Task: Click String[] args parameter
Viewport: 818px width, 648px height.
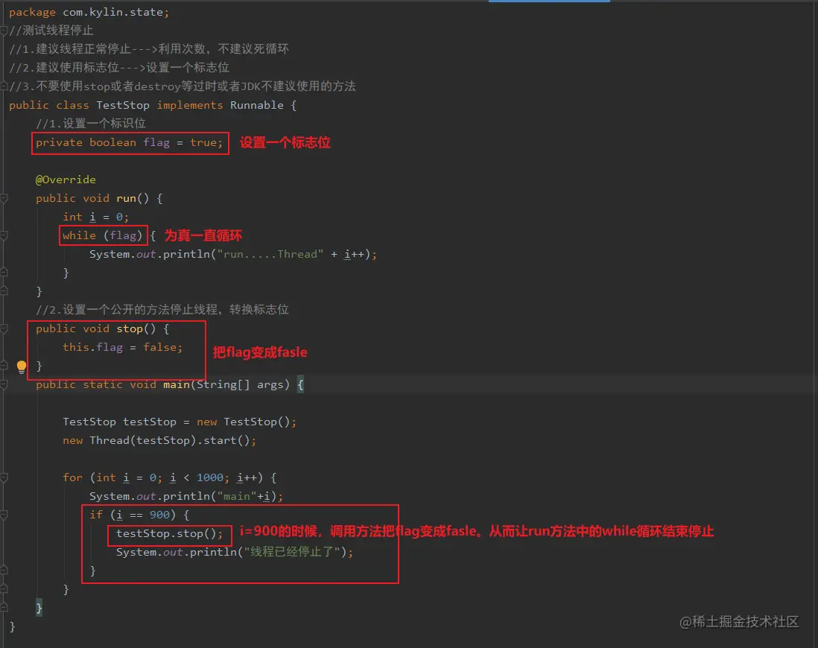Action: [x=239, y=384]
